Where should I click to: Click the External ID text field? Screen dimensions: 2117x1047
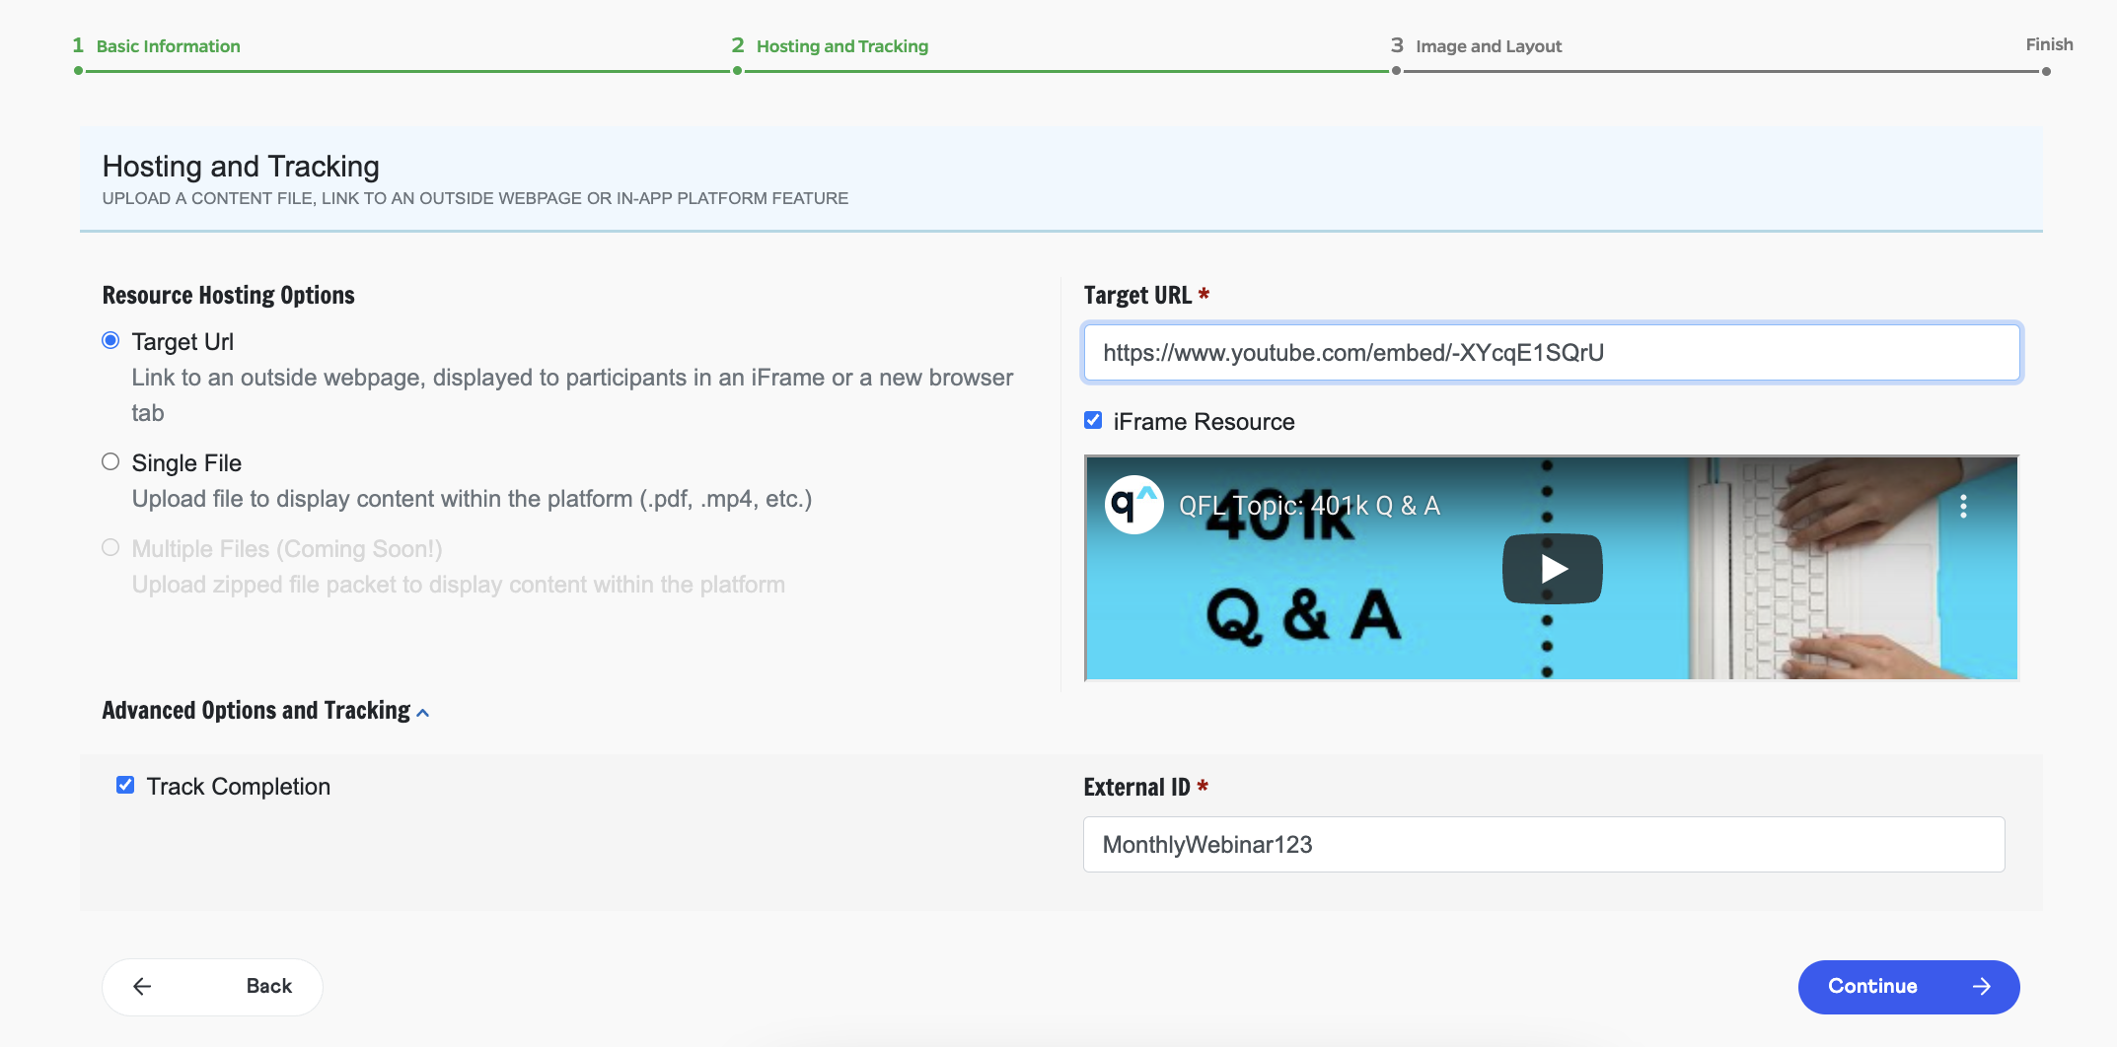click(1543, 844)
